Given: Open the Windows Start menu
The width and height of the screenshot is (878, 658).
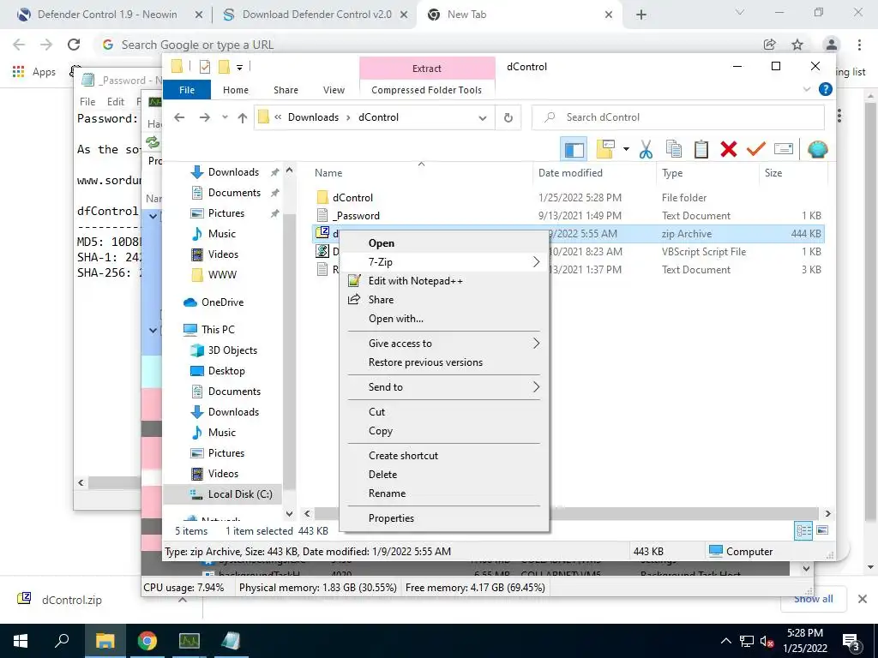Looking at the screenshot, I should pos(21,641).
